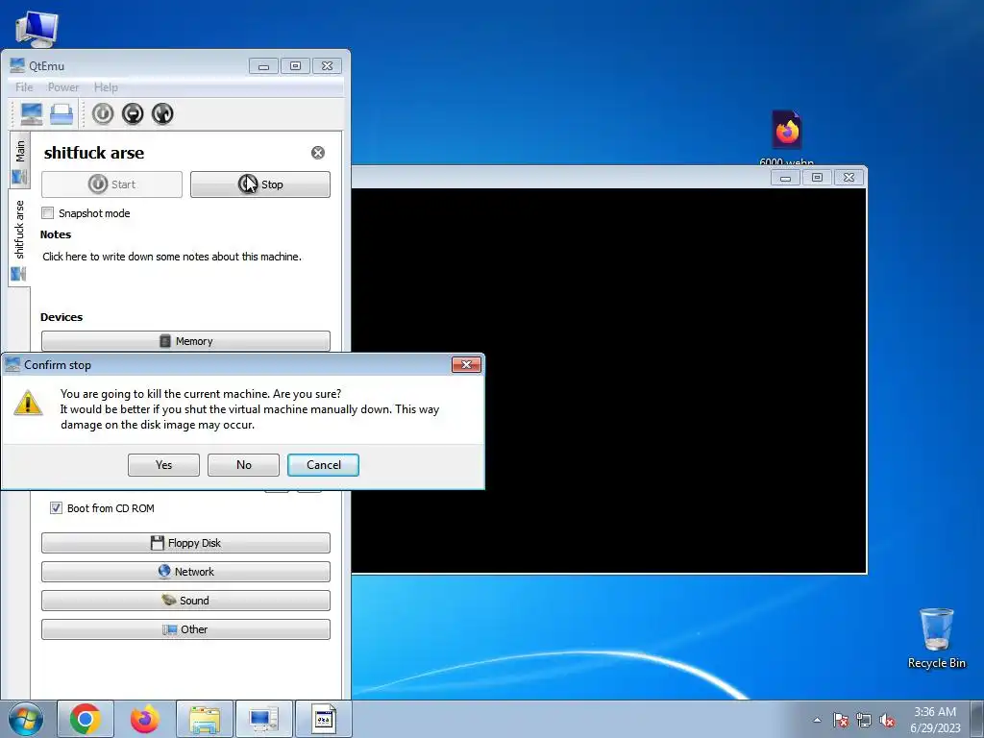The width and height of the screenshot is (984, 738).
Task: Click the warning icon in Confirm stop dialog
Action: point(28,403)
